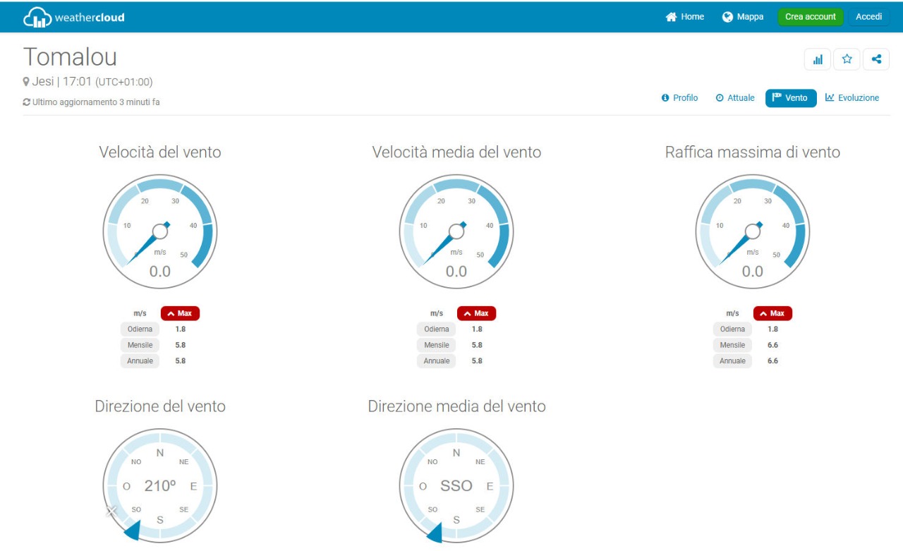The height and width of the screenshot is (551, 903).
Task: Switch to the Profilo tab
Action: 679,98
